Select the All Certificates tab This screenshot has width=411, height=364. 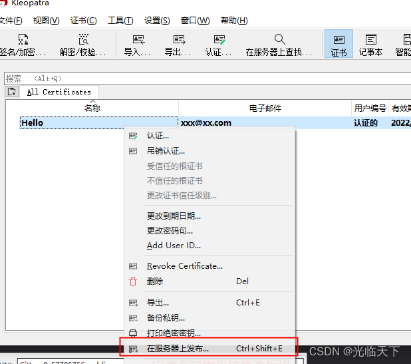pos(59,92)
